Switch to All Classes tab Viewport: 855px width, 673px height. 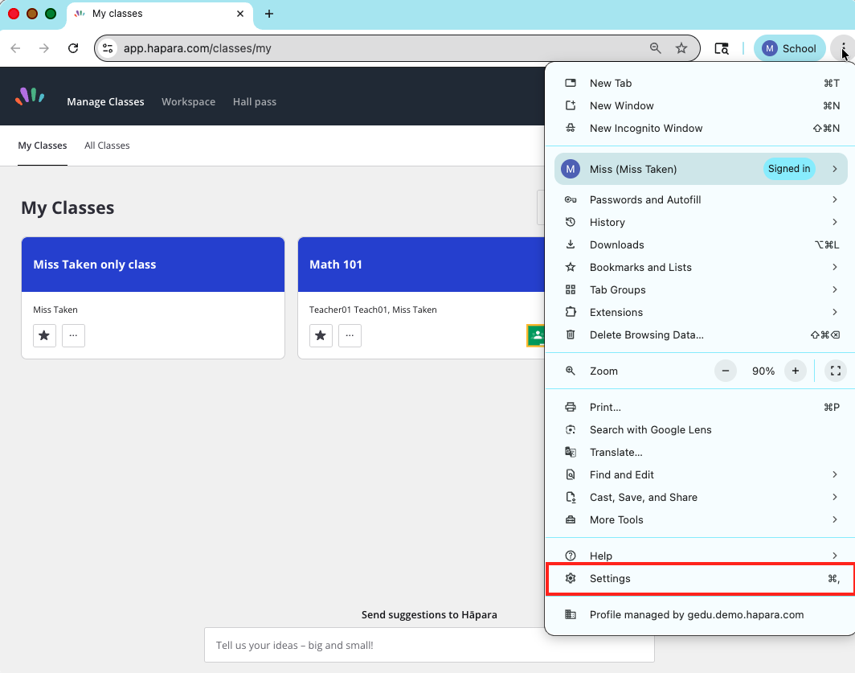[107, 146]
